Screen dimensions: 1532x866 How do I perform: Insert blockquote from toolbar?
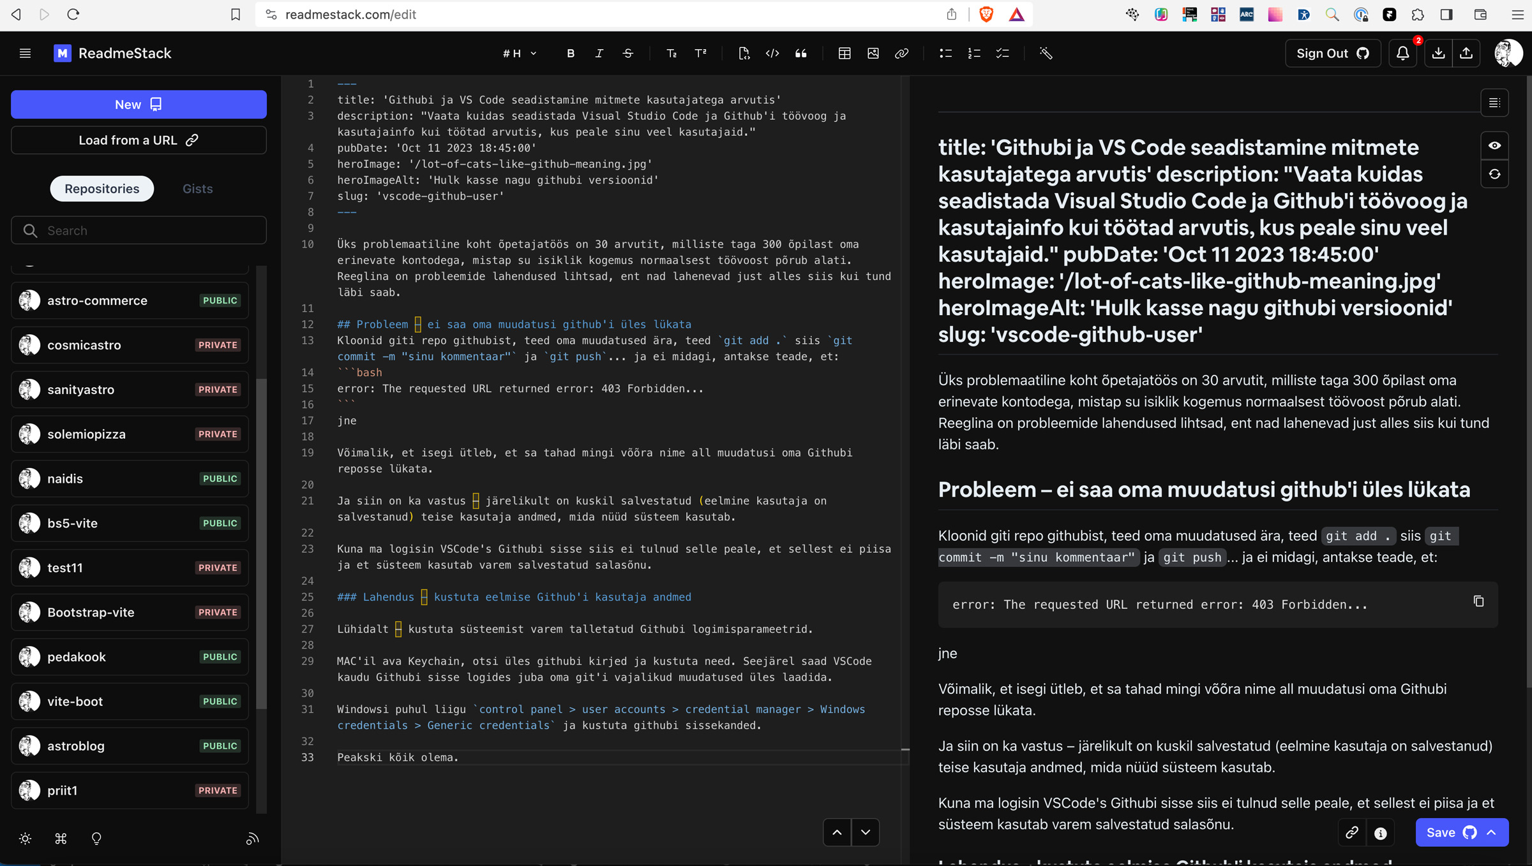[x=801, y=54]
